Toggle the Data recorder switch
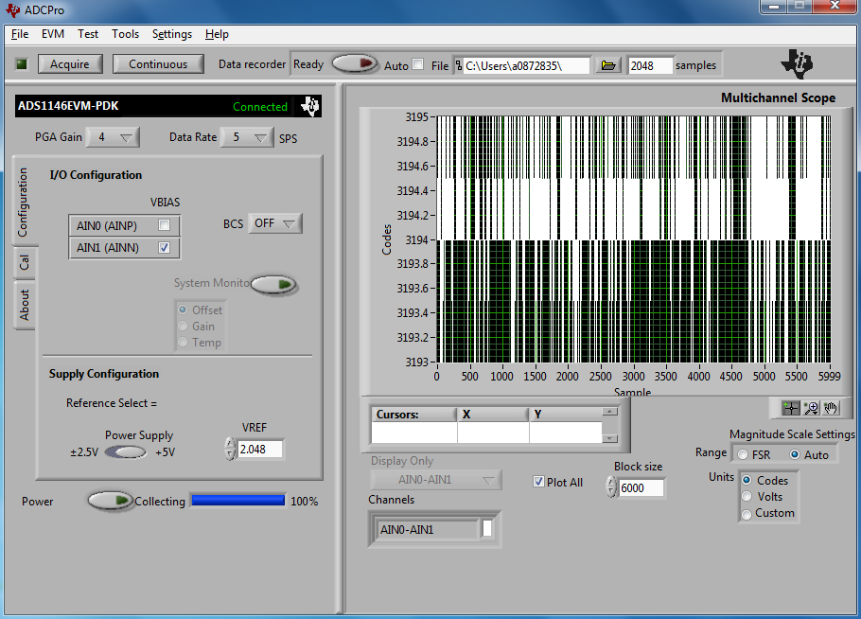 [x=355, y=63]
